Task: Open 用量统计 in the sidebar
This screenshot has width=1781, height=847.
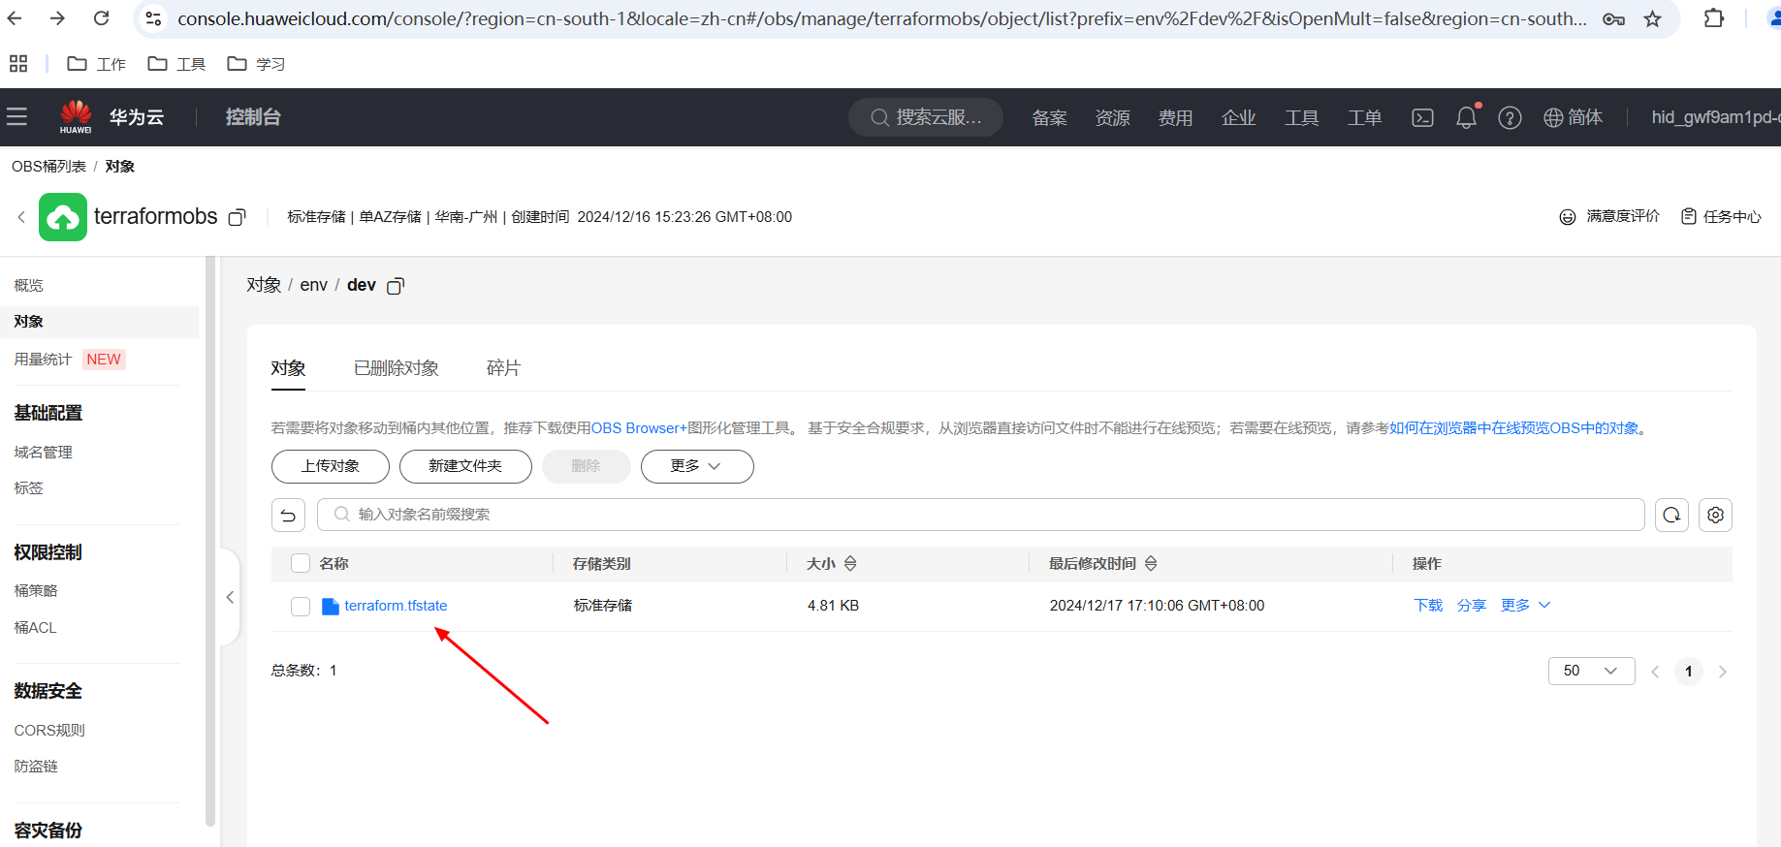Action: 44,359
